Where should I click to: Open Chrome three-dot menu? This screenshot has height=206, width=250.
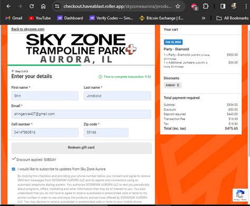pyautogui.click(x=246, y=6)
